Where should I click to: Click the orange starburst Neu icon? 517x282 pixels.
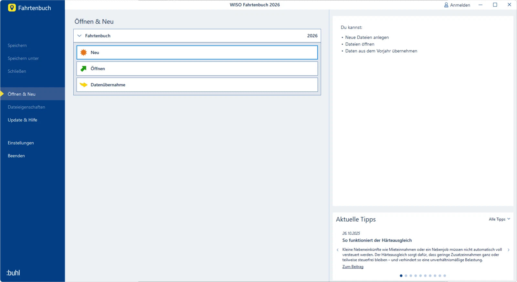click(x=84, y=52)
